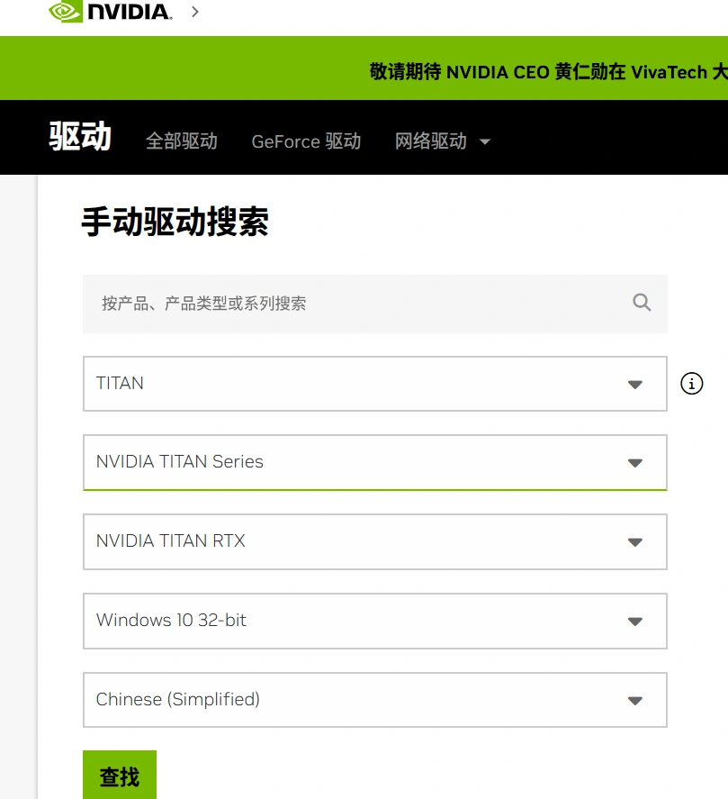Open the Windows 10 32-bit operating system dropdown
728x799 pixels.
point(374,621)
